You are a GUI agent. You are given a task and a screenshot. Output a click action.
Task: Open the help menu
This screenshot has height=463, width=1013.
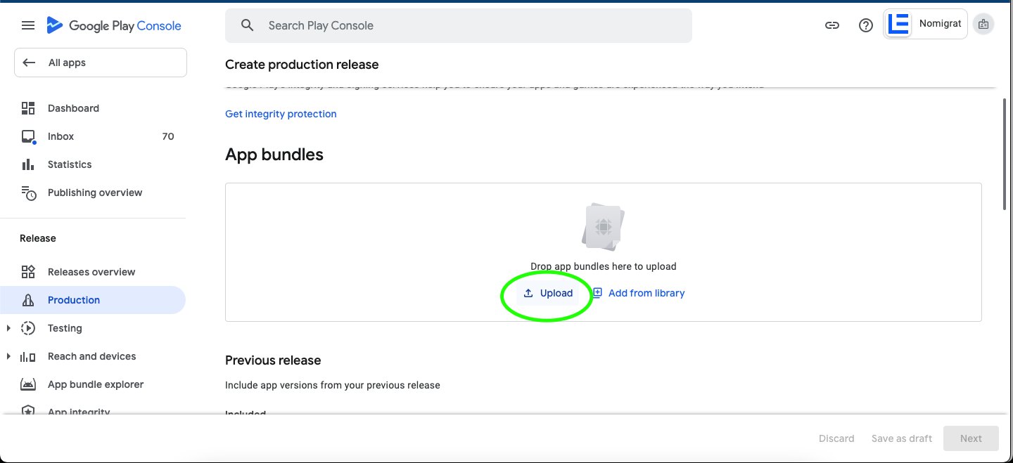[865, 25]
